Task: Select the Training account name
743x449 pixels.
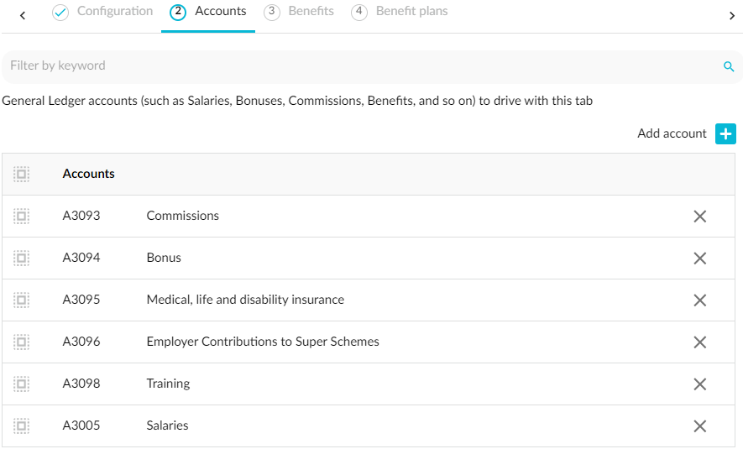Action: coord(168,384)
